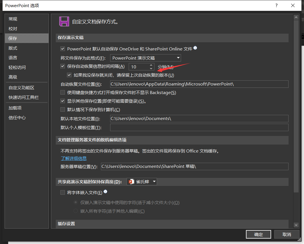Click the 缓存设置 section header
This screenshot has height=244, width=304.
[172, 224]
